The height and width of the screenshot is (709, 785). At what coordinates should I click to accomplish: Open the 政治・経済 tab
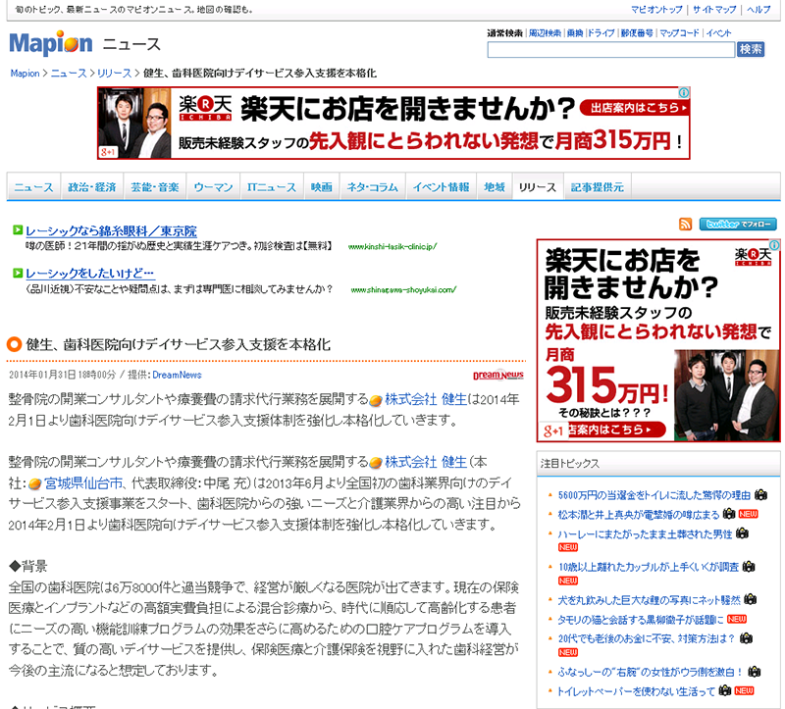(x=92, y=187)
